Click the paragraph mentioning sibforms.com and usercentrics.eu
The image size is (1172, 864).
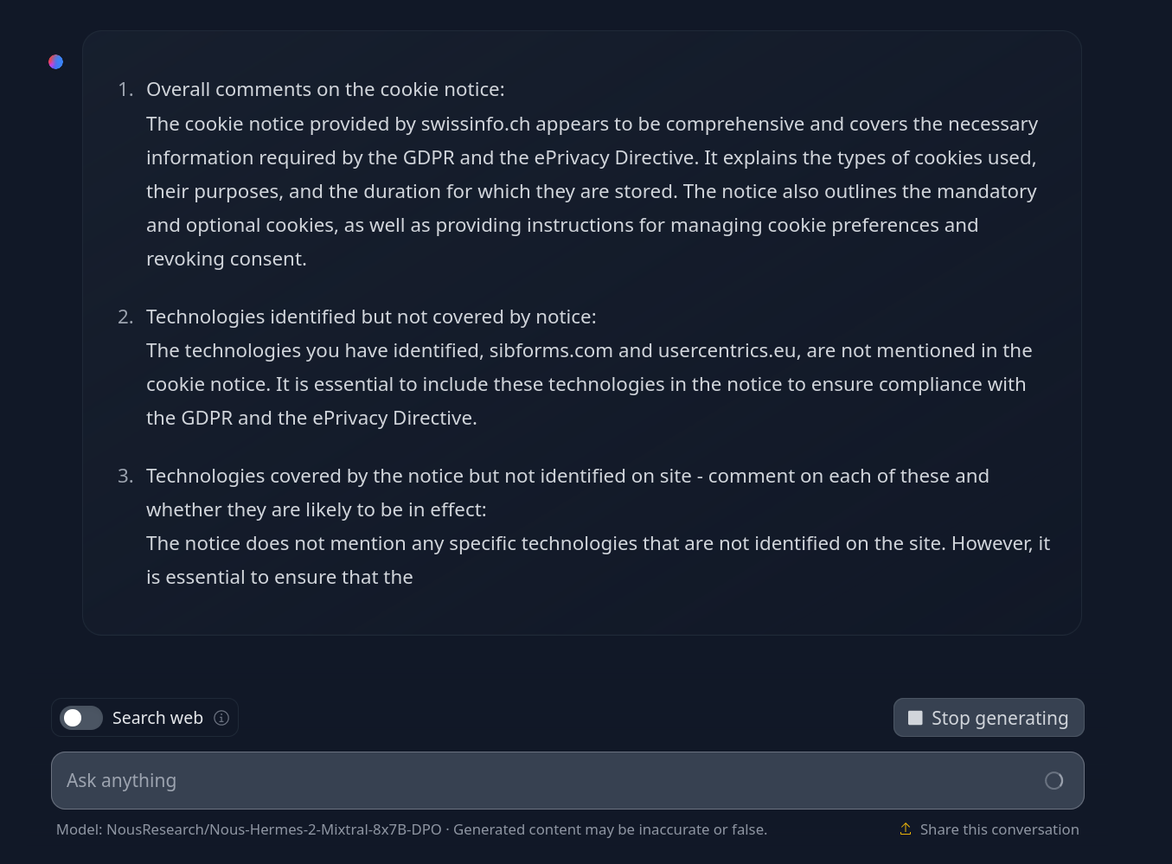pos(589,384)
